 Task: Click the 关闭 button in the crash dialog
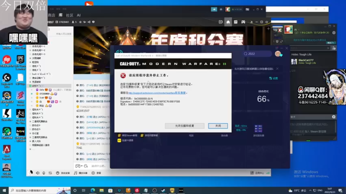tap(218, 126)
